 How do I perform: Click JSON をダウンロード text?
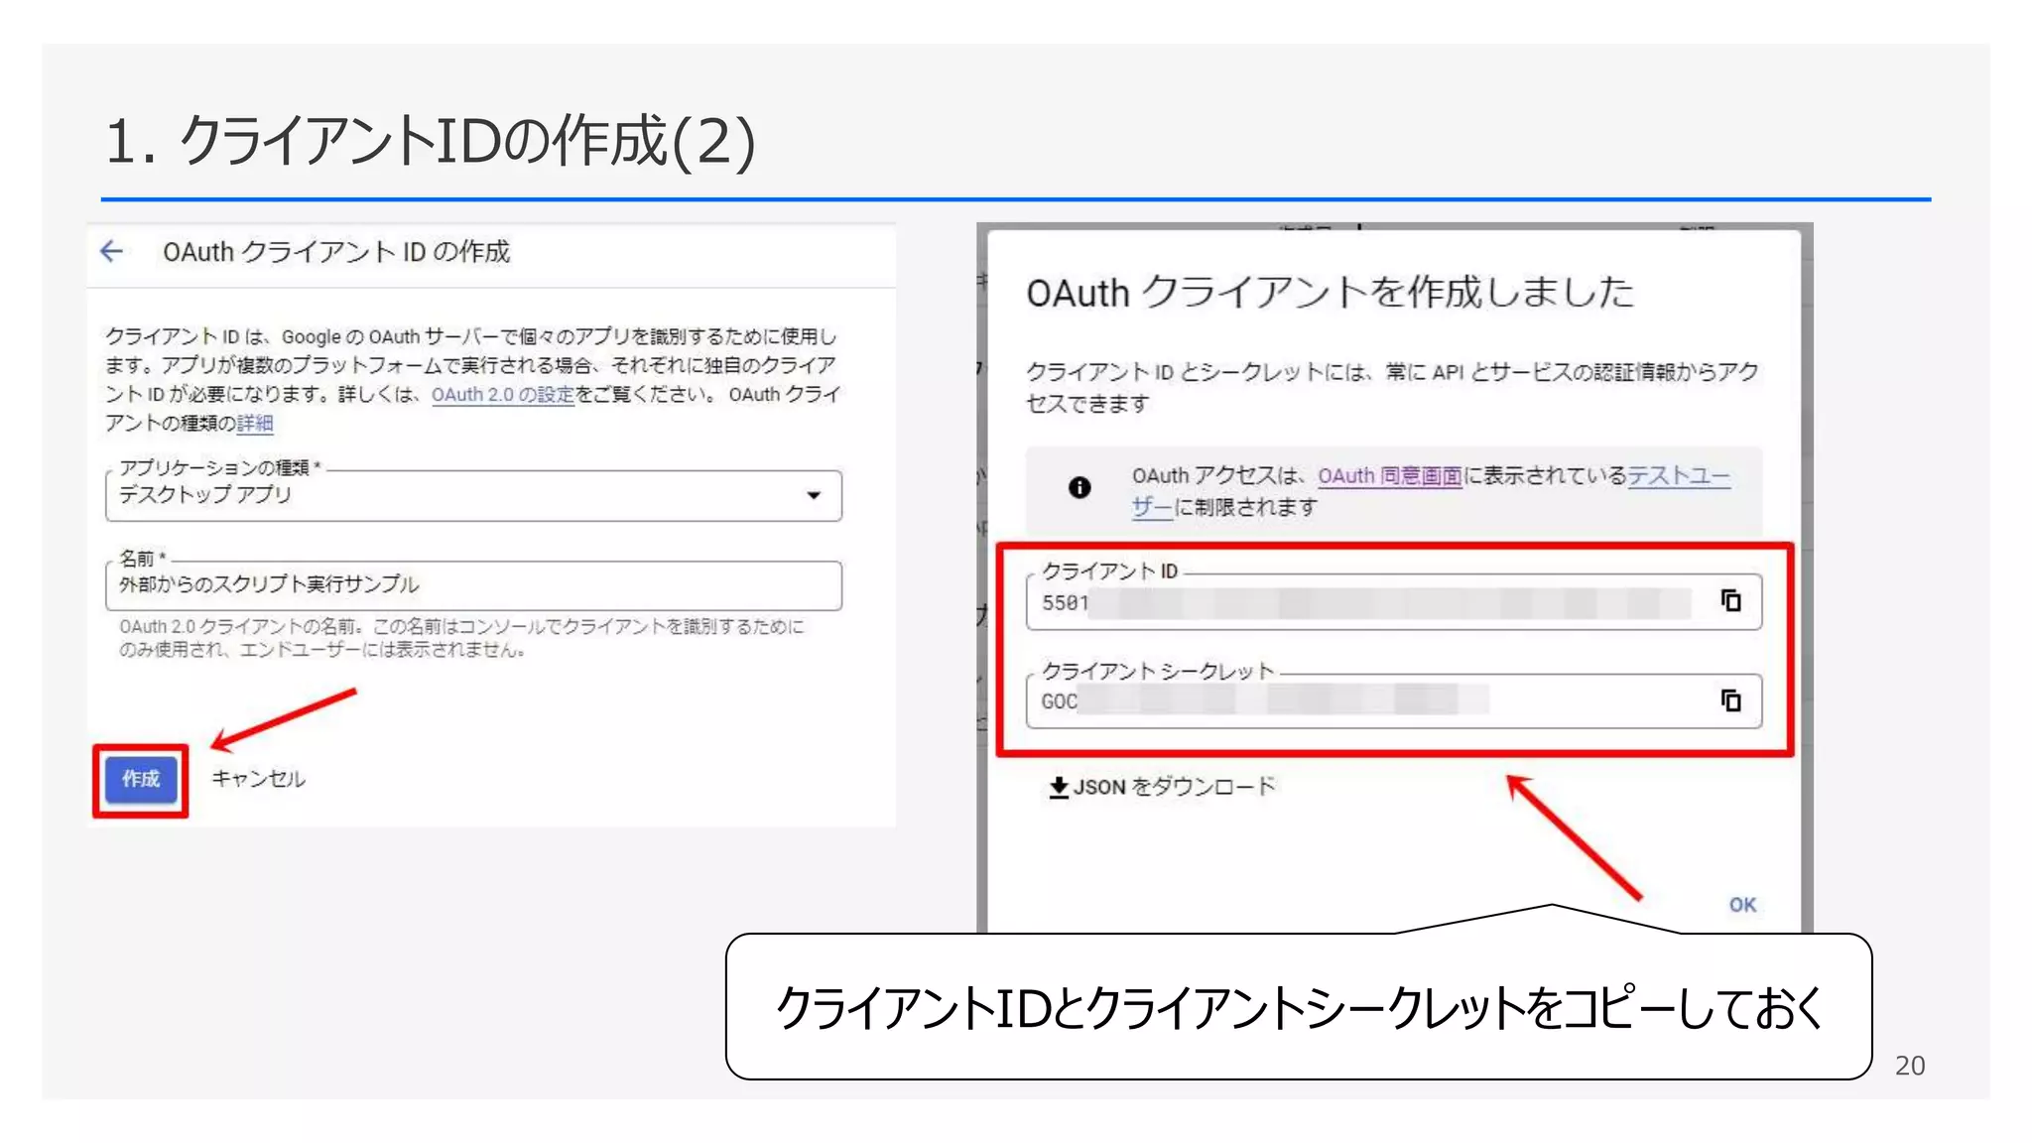(1175, 788)
